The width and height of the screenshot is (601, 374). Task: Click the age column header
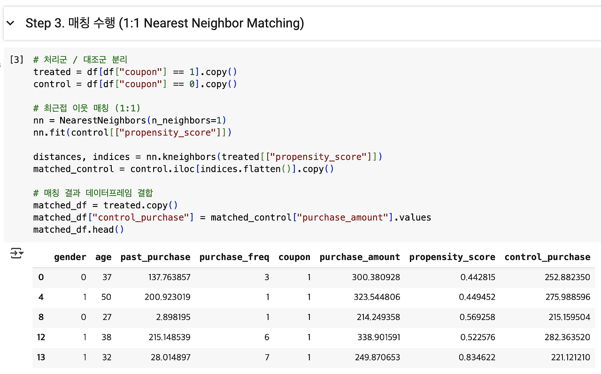103,257
